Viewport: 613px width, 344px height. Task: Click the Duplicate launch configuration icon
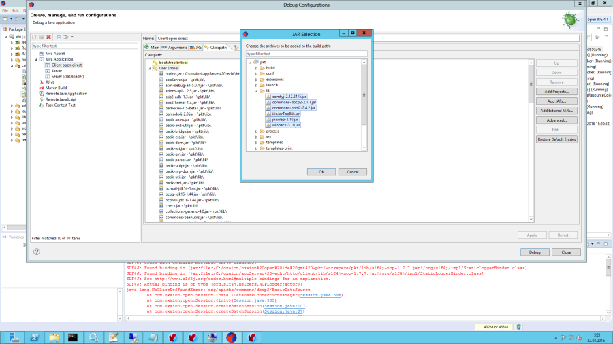tap(42, 37)
